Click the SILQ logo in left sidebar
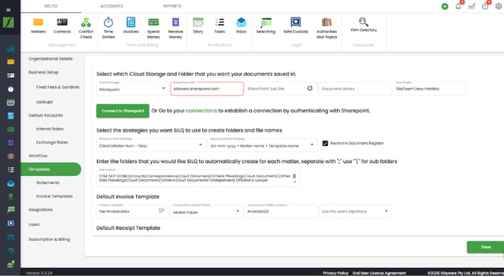Image resolution: width=504 pixels, height=277 pixels. click(x=8, y=23)
